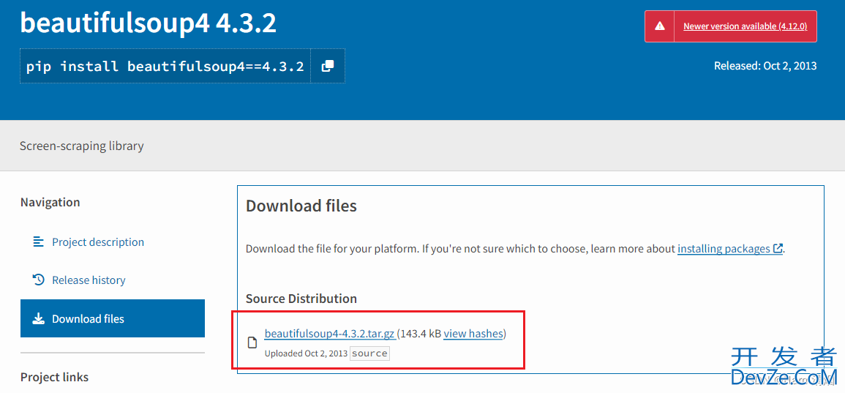Screen dimensions: 845x393
Task: Click the file icon beside the tar.gz
Action: [x=252, y=343]
